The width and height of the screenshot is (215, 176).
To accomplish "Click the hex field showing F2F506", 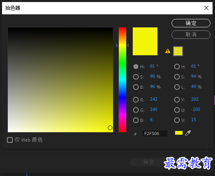I will point(155,133).
